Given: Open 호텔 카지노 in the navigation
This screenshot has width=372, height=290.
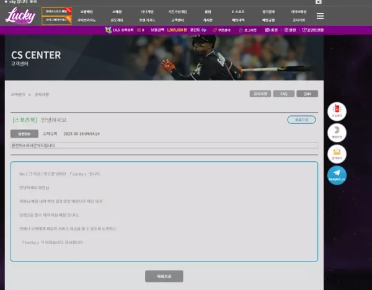Looking at the screenshot, I should click(x=147, y=20).
